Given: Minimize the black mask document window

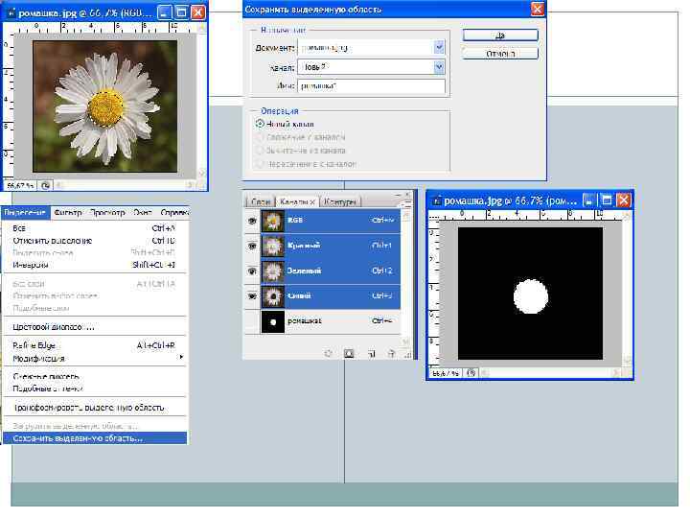Looking at the screenshot, I should pos(588,200).
